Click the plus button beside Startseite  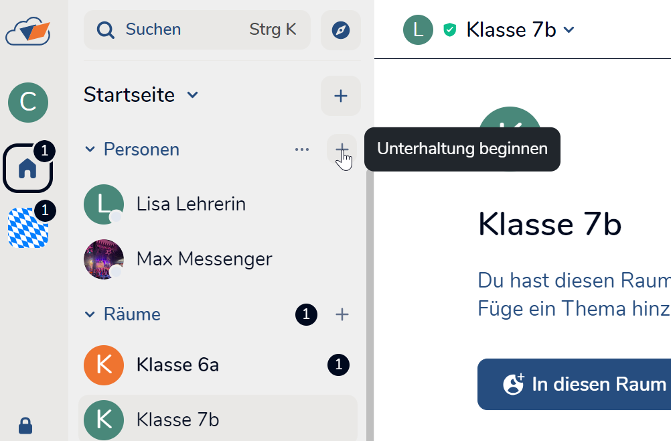[341, 96]
